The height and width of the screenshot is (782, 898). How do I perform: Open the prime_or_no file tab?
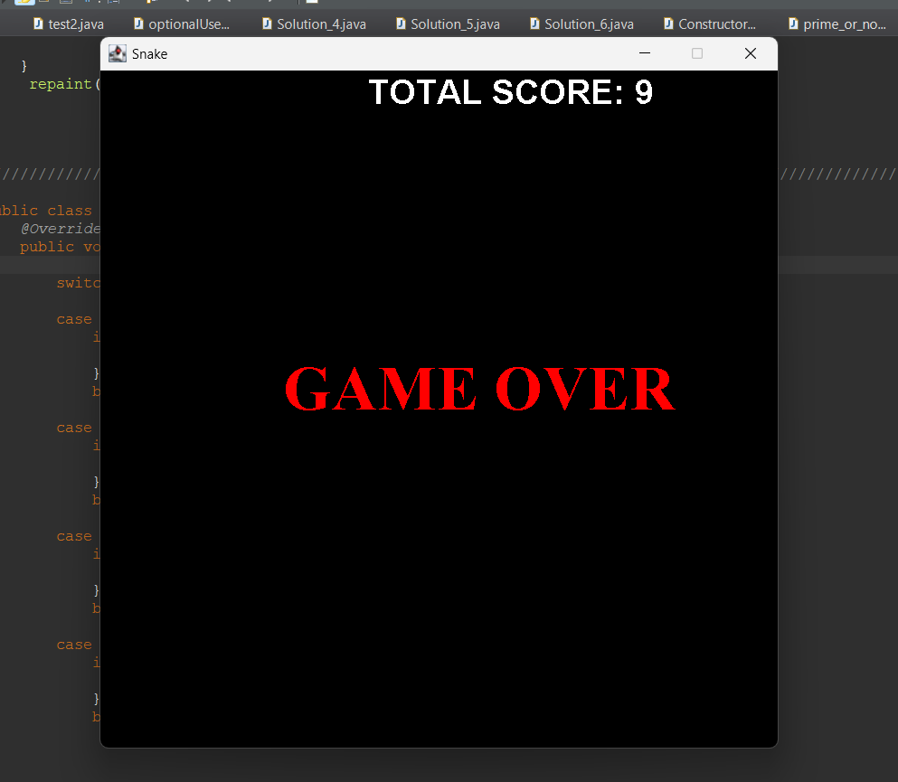tap(842, 24)
